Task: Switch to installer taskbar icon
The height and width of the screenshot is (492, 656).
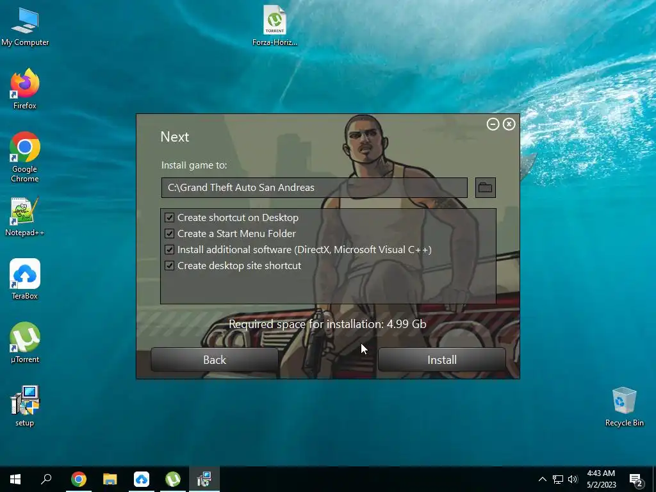Action: (204, 479)
